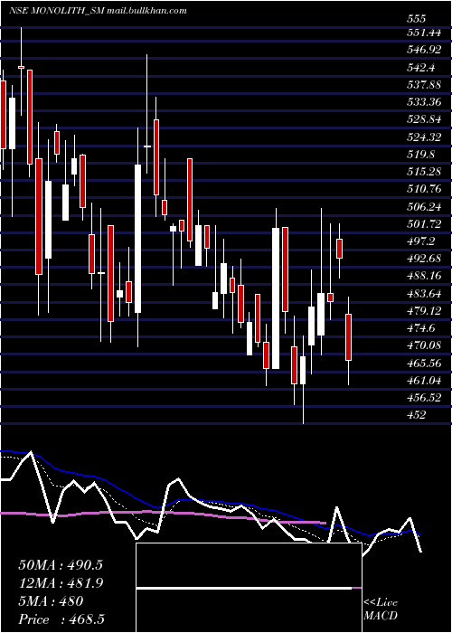This screenshot has width=452, height=633.
Task: Click the 5MA : 480 readout
Action: coord(51,601)
